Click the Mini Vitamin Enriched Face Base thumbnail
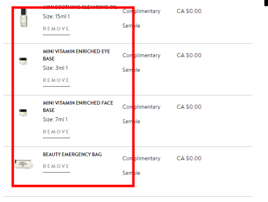268x202 pixels. coord(23,113)
